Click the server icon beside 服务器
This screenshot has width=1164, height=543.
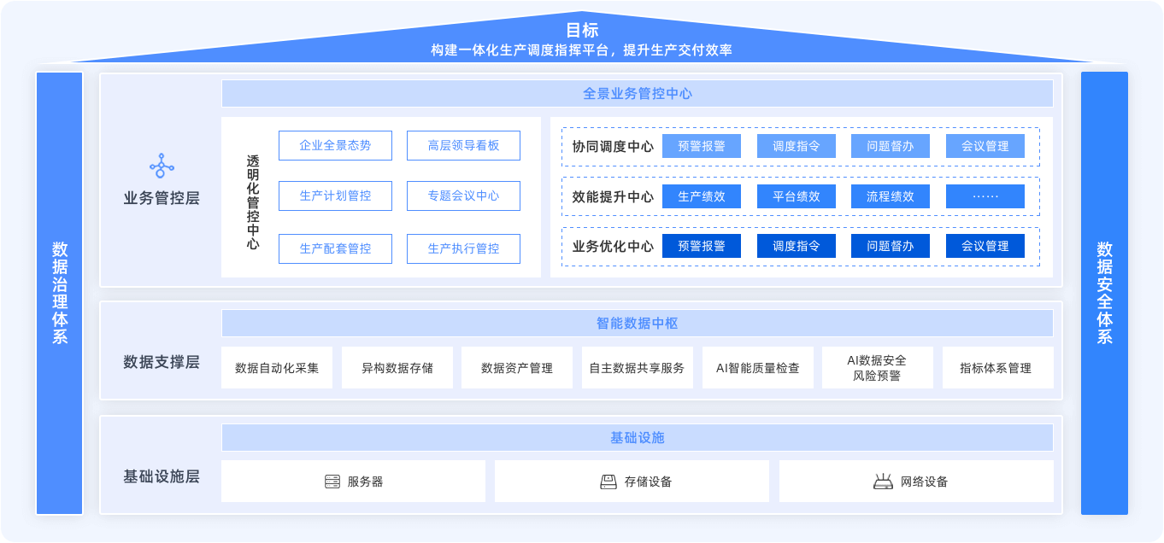click(332, 482)
